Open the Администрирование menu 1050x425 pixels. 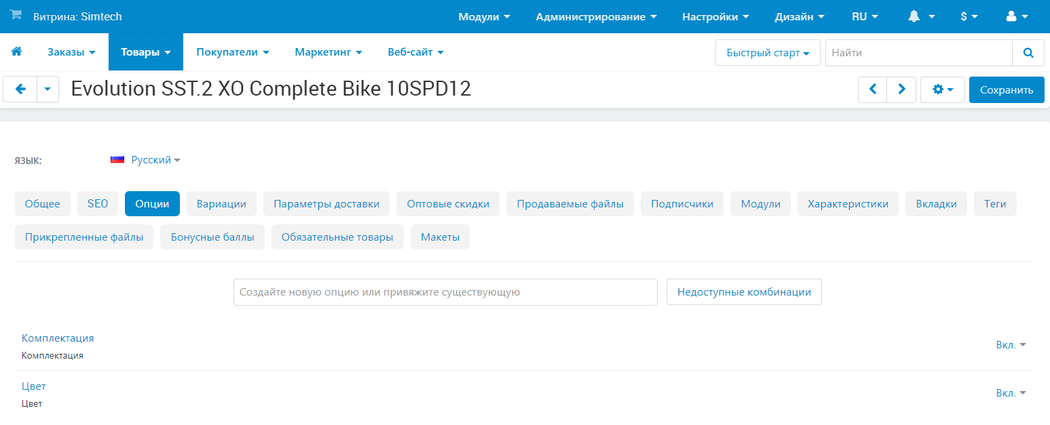tap(596, 16)
